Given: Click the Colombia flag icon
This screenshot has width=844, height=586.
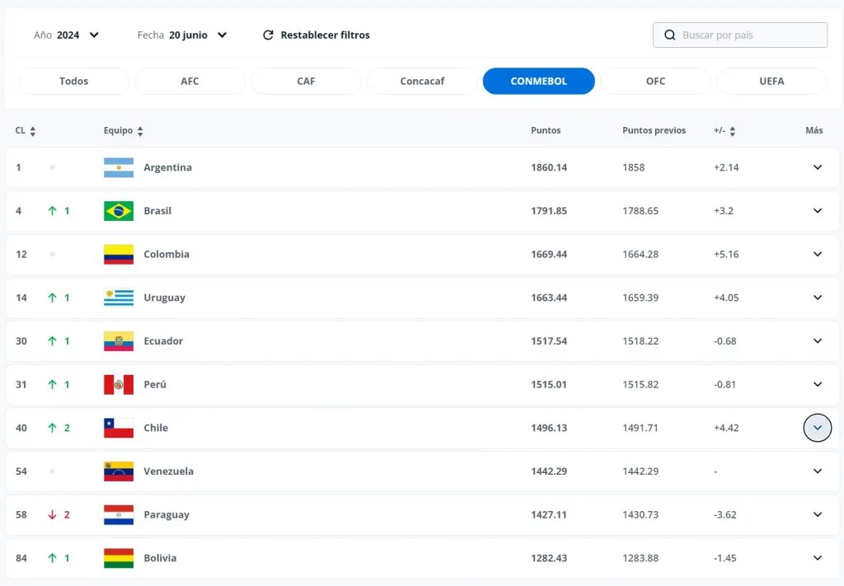Looking at the screenshot, I should coord(119,254).
